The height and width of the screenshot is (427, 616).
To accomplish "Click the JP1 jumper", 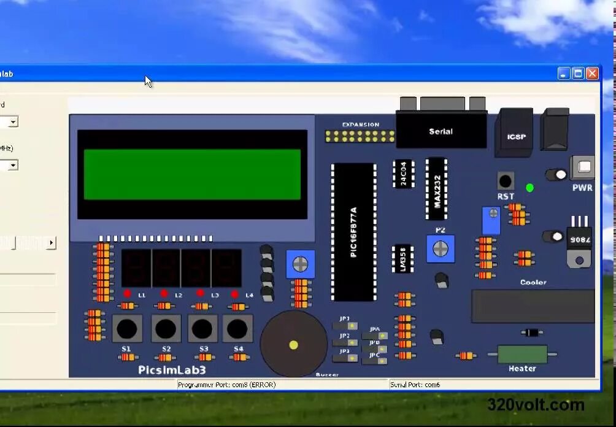I will tap(345, 326).
